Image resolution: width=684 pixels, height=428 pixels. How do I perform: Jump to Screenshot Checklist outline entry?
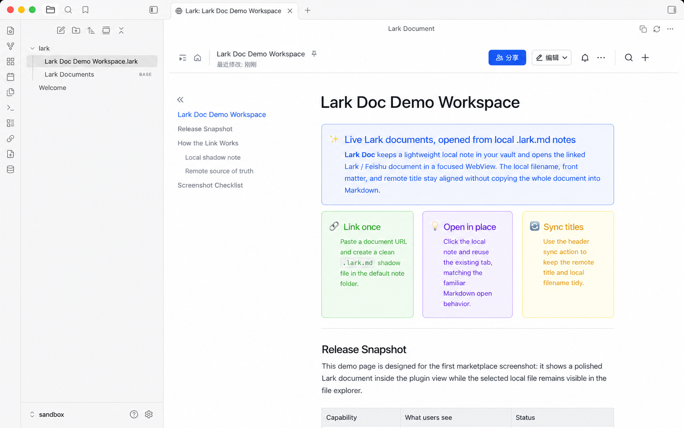point(210,185)
